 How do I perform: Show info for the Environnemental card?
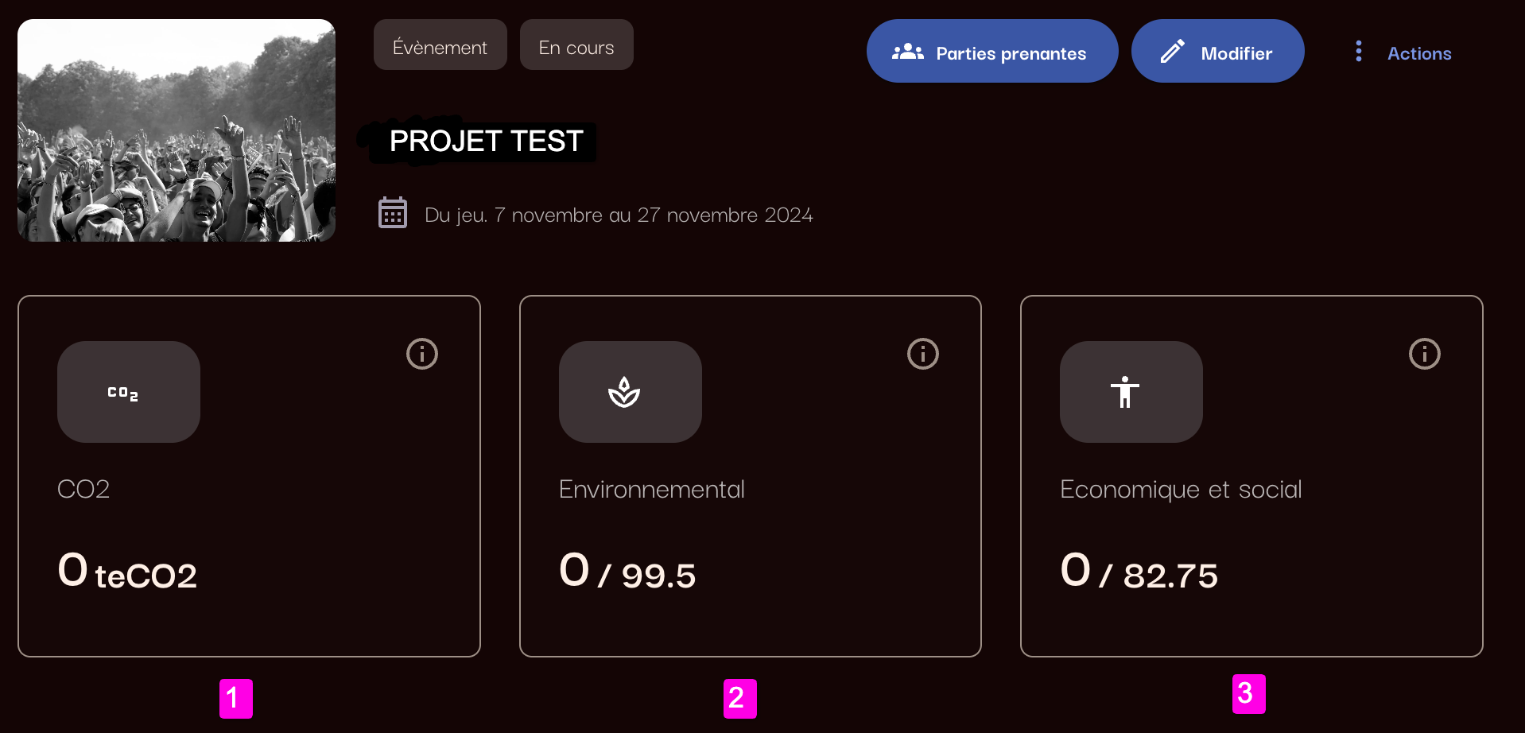pos(923,354)
